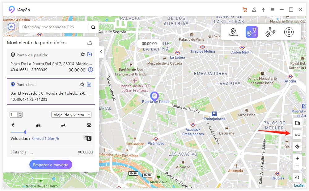Click the help question mark icon
This screenshot has height=191, width=309.
coord(91,70)
